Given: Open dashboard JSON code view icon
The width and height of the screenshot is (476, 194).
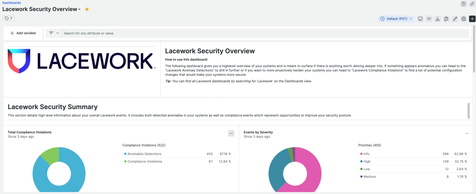Looking at the screenshot, I should pyautogui.click(x=429, y=19).
